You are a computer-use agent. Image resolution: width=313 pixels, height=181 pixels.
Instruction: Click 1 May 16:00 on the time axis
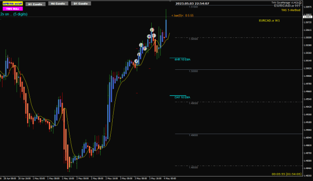pyautogui.click(x=68, y=179)
